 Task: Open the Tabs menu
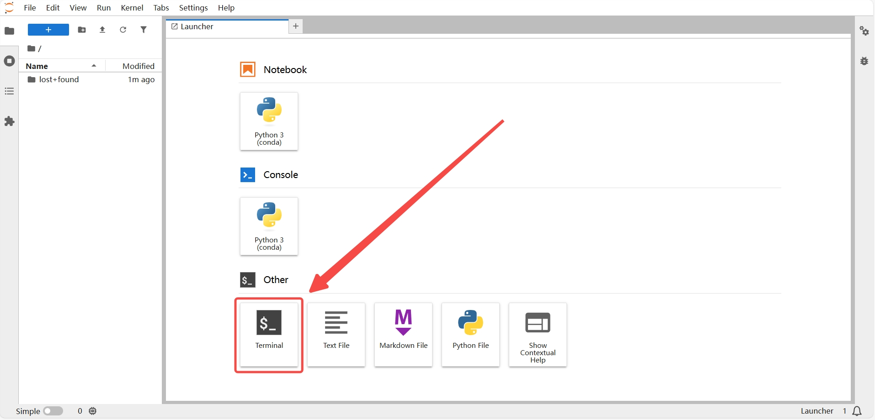[161, 8]
